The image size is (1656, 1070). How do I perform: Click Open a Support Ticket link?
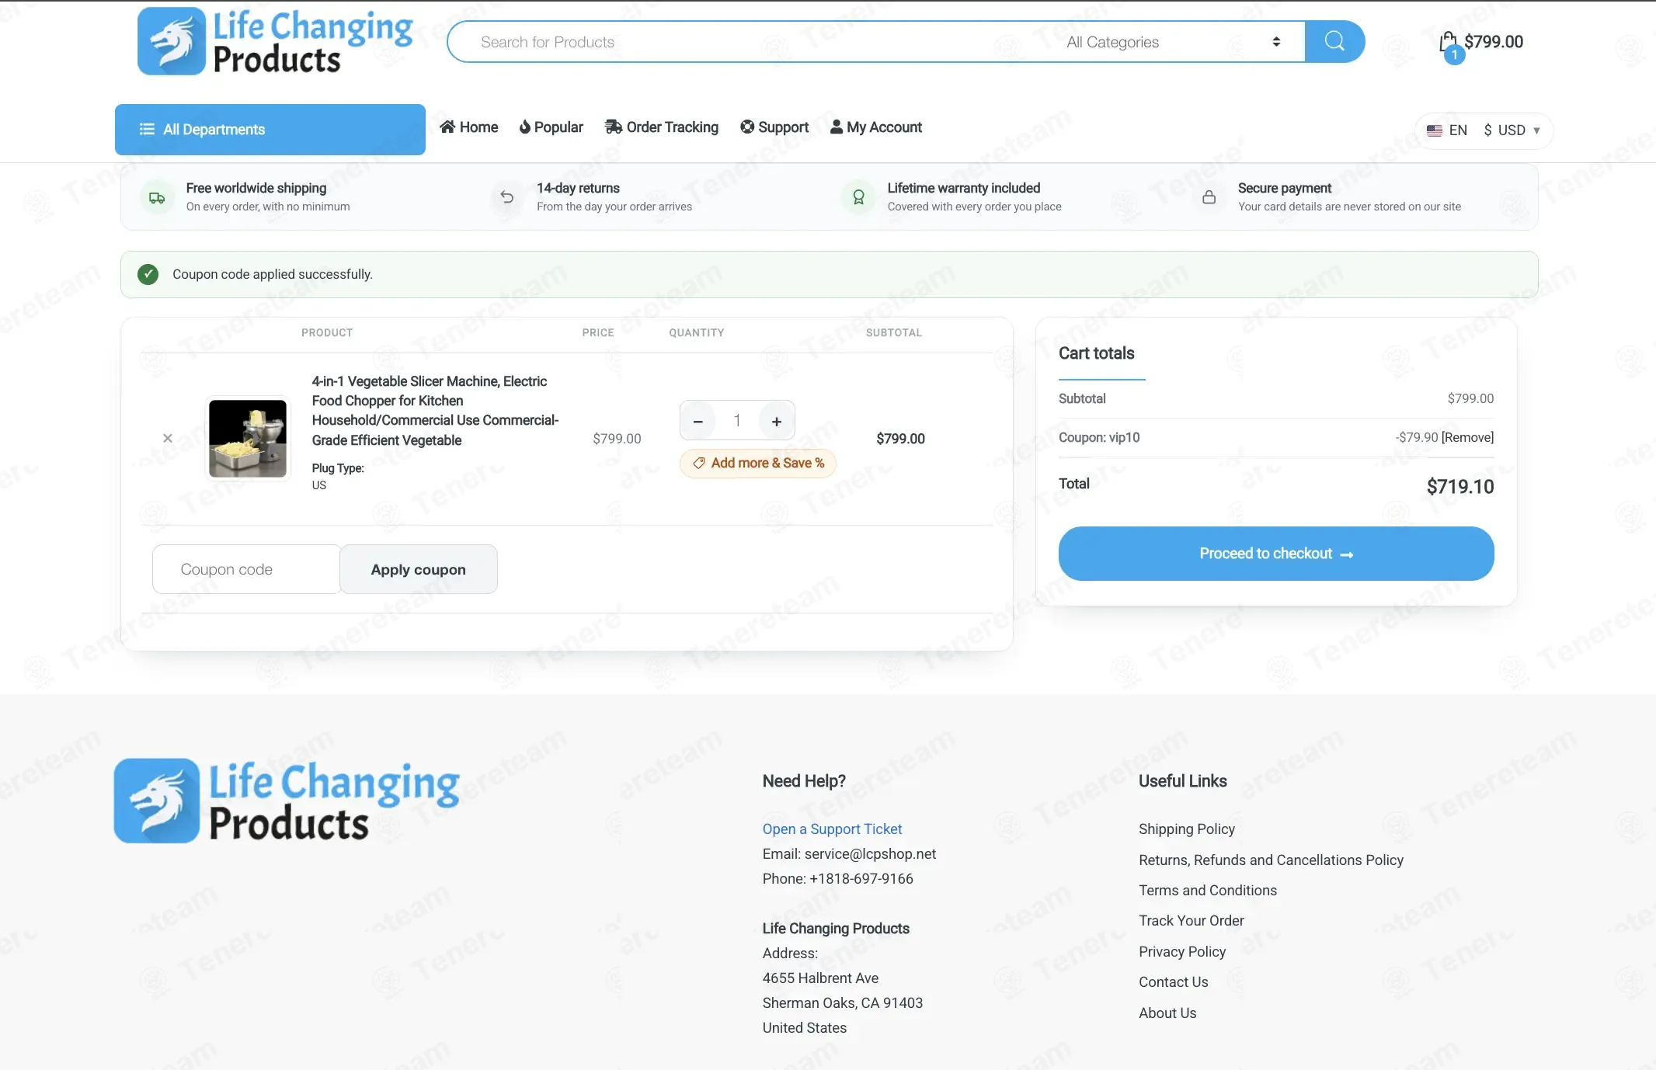tap(832, 829)
